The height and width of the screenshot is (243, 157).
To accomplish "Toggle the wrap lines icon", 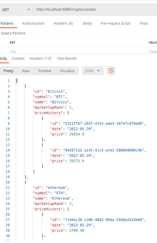I will tap(111, 71).
